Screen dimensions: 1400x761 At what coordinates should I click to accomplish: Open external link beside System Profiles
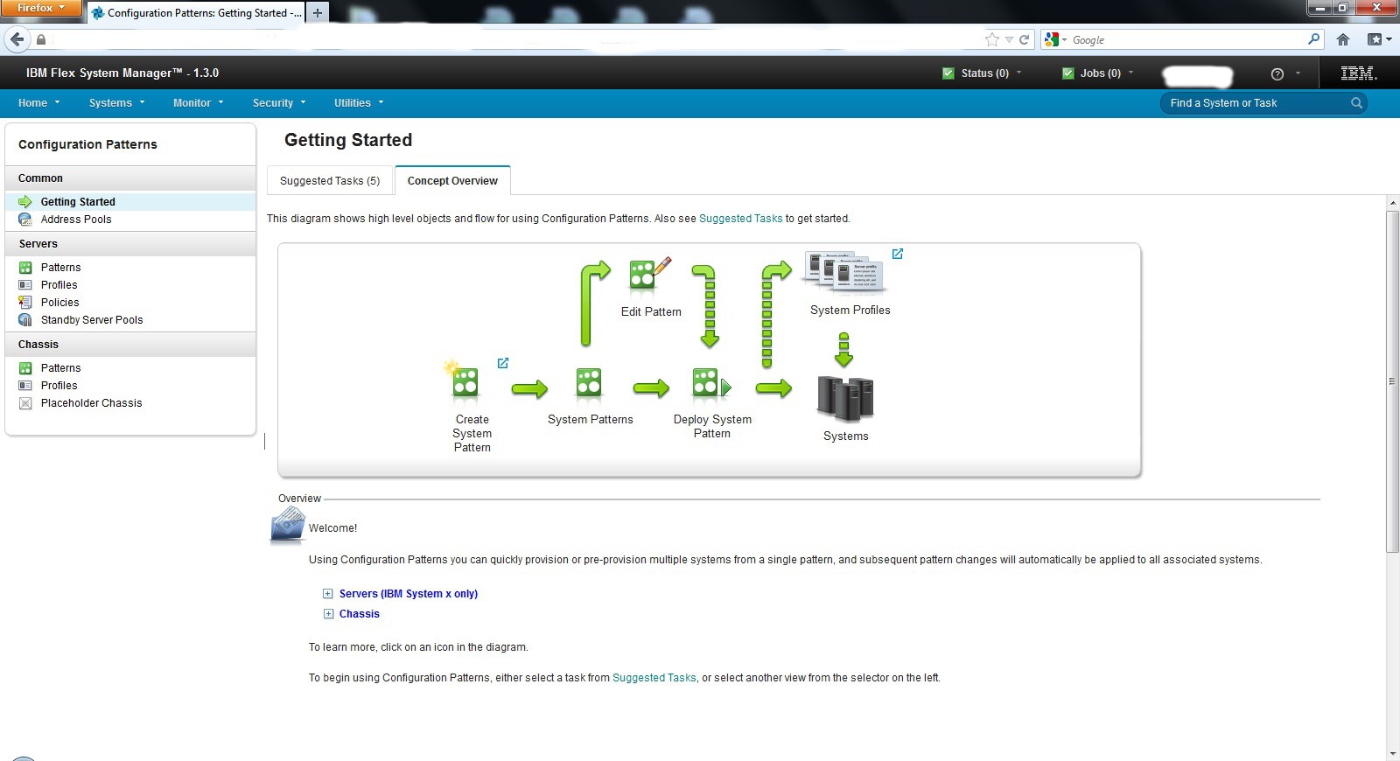898,254
